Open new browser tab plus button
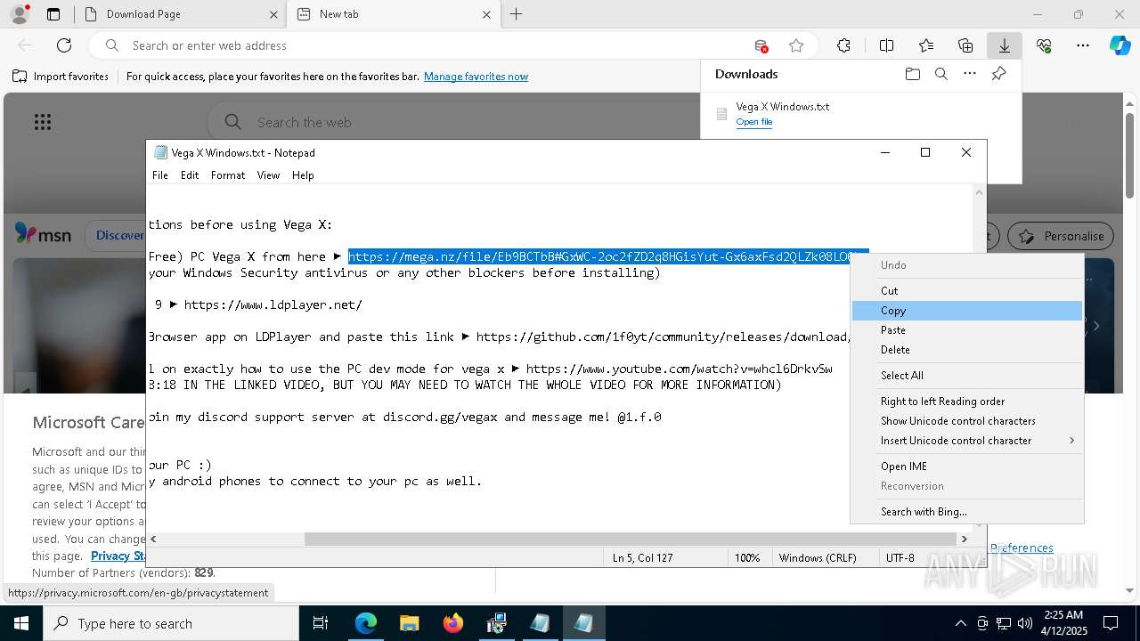This screenshot has height=641, width=1140. (x=516, y=14)
